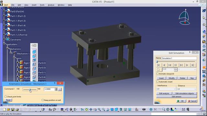Screen dimensions: 207x116
Task: Click the New document icon in bottom toolbar
Action: point(4,110)
